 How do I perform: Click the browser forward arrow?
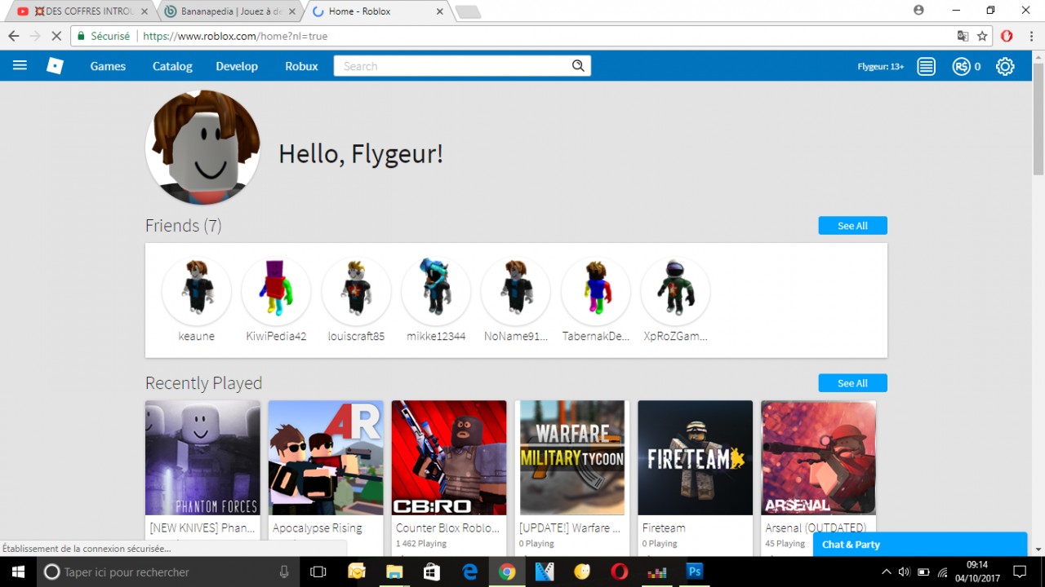tap(35, 36)
